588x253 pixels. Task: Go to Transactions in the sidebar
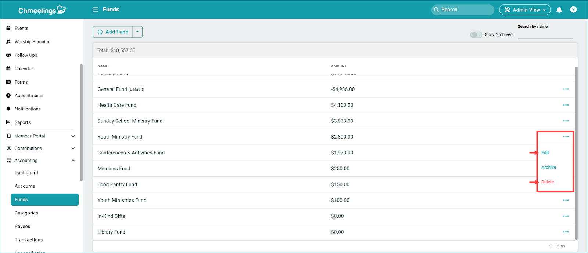[29, 240]
